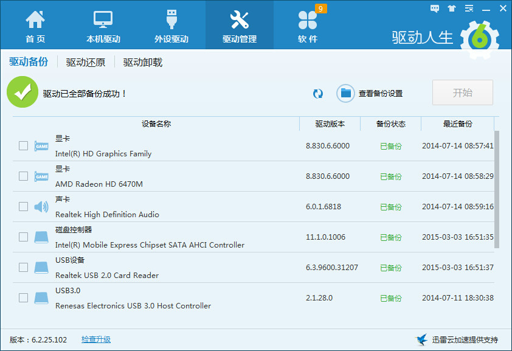Click backup date 2015-03-03 16:51:37
Viewport: 512px width, 351px height.
(457, 268)
